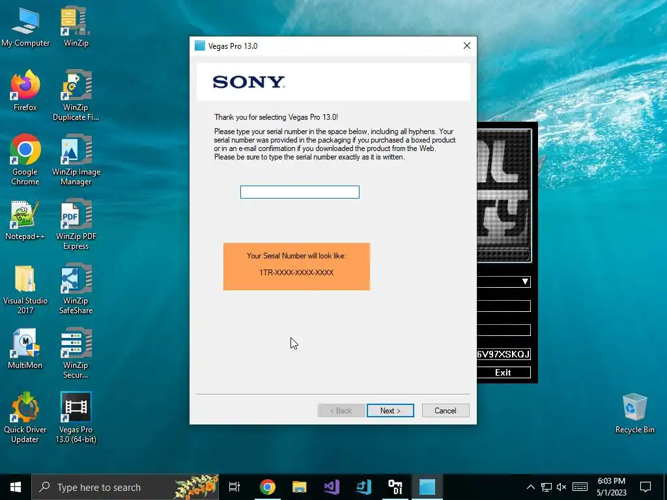Open WinZip Image Manager shortcut
The width and height of the screenshot is (667, 500).
(x=76, y=160)
